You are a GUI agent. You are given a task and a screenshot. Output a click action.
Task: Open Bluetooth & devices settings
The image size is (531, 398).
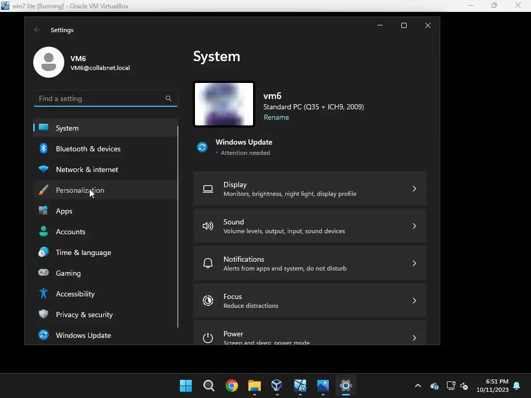105,149
